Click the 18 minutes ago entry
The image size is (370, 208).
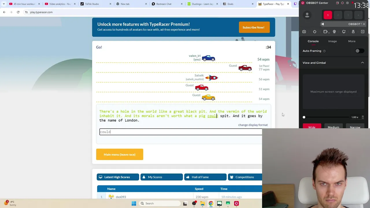pos(232,197)
